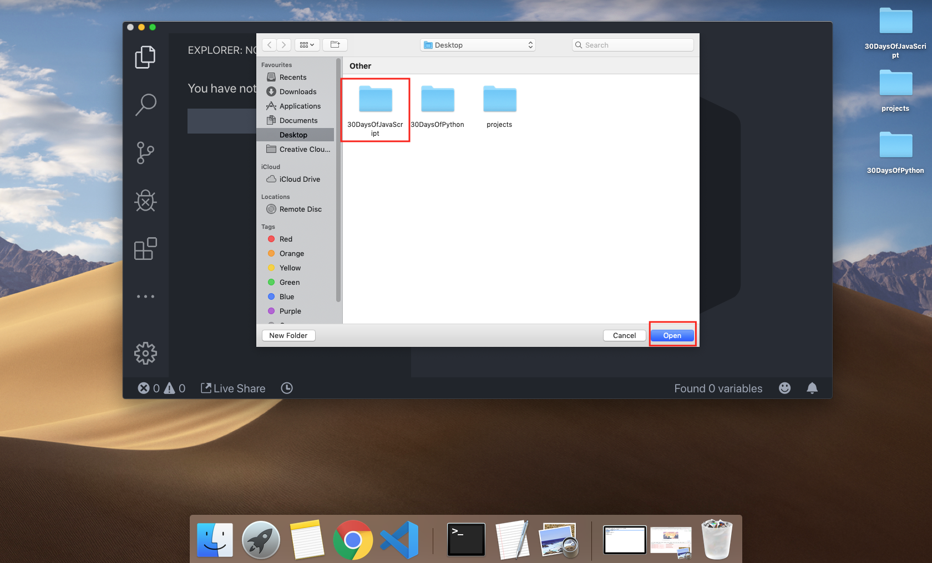Open the Search view in the activity bar
932x563 pixels.
pyautogui.click(x=145, y=105)
